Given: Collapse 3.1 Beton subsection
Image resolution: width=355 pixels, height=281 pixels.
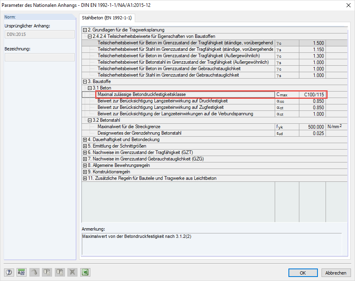Looking at the screenshot, I should click(90, 88).
